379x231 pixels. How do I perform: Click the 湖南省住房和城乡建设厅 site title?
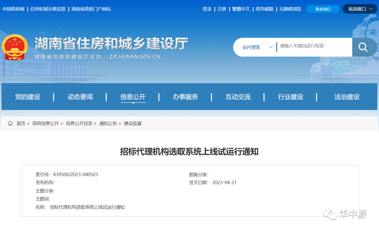point(111,44)
